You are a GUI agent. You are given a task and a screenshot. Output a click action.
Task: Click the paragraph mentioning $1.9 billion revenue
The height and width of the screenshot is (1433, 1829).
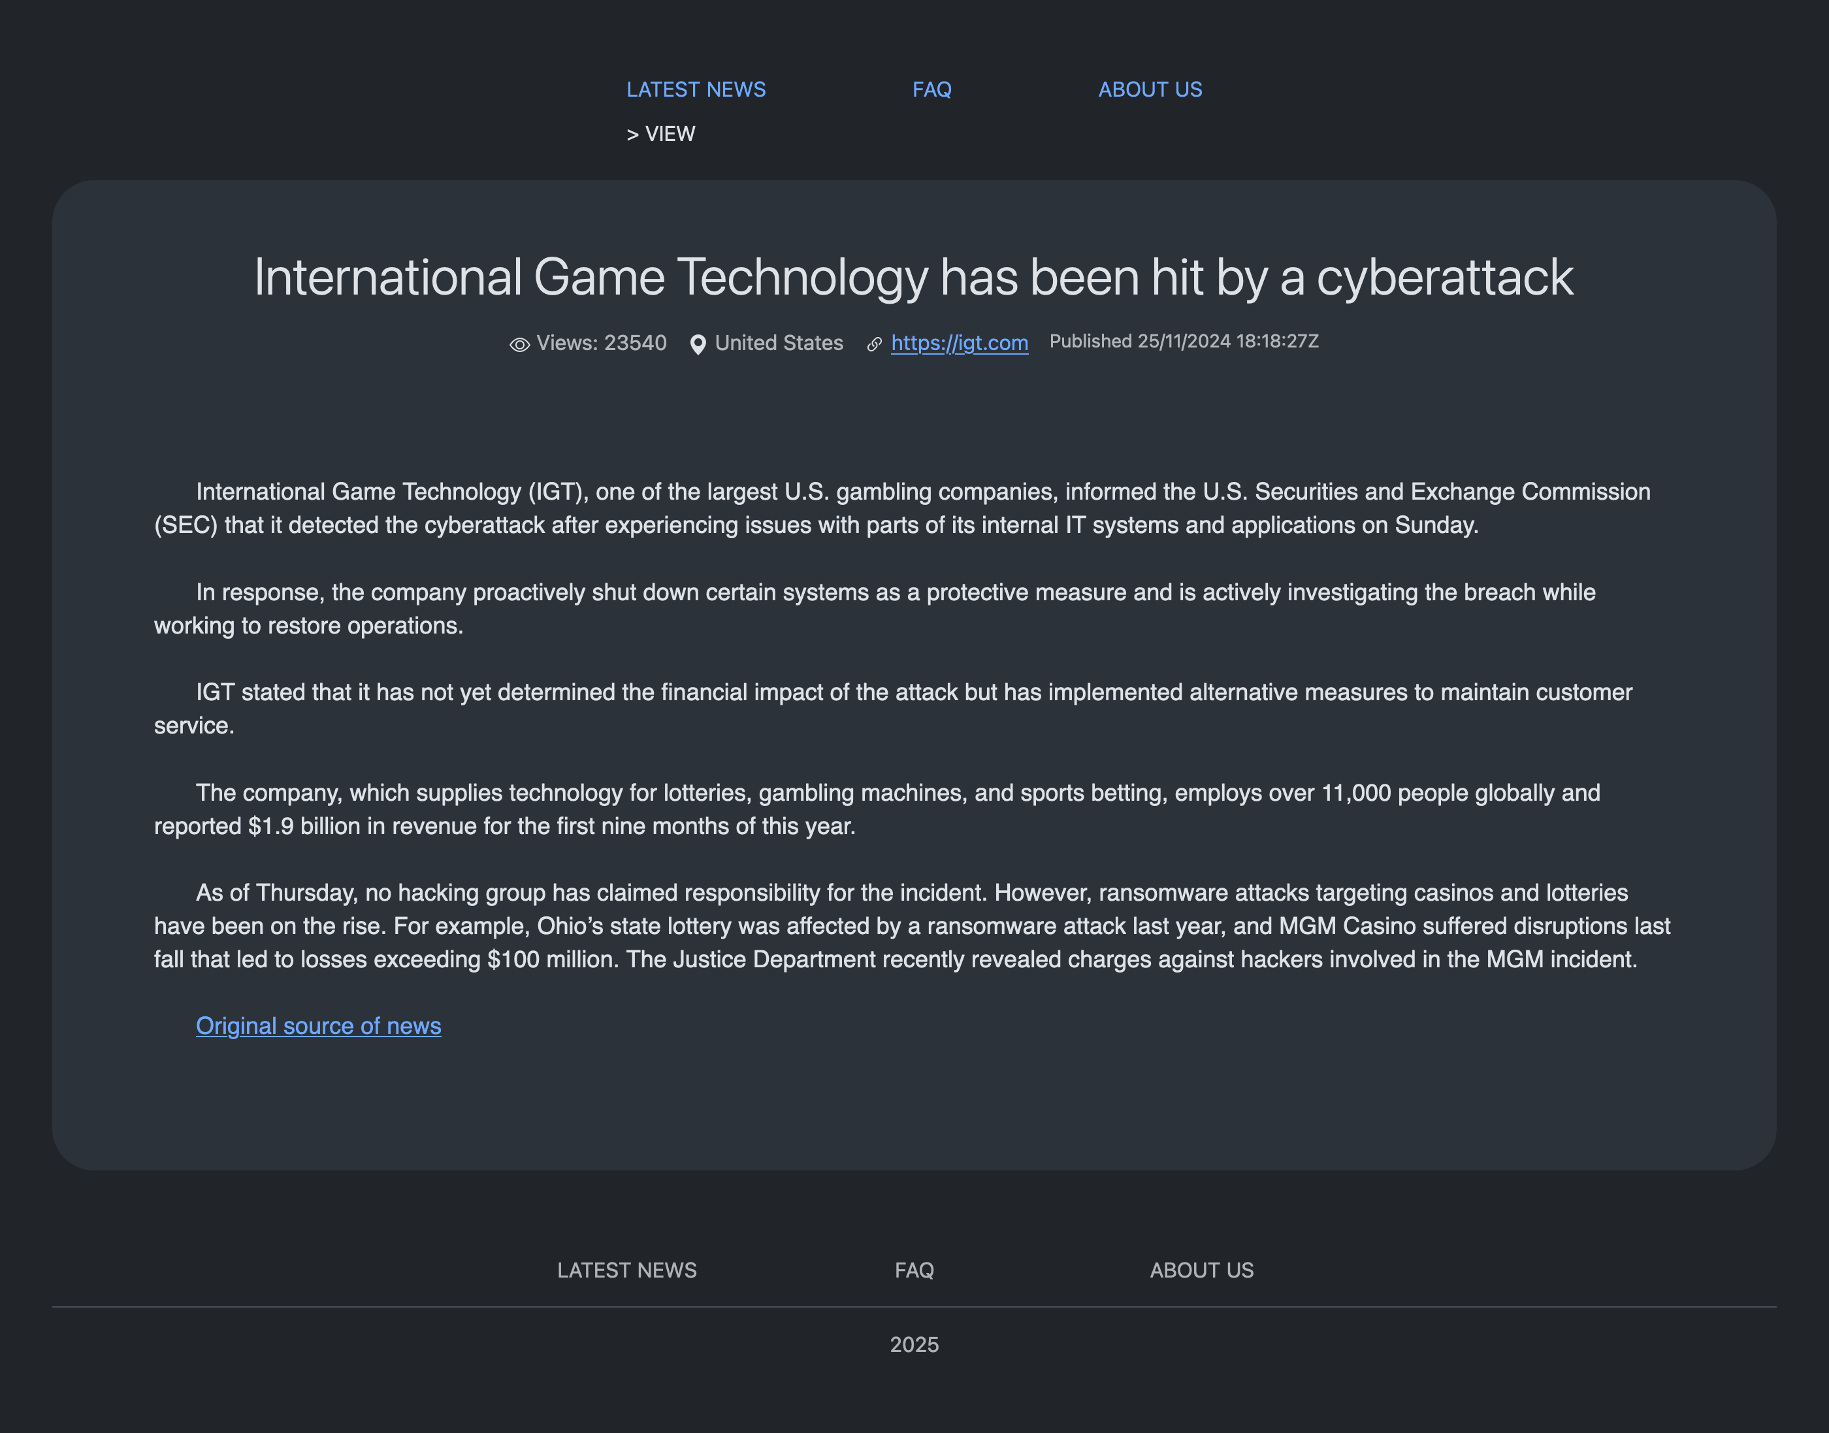pyautogui.click(x=877, y=810)
